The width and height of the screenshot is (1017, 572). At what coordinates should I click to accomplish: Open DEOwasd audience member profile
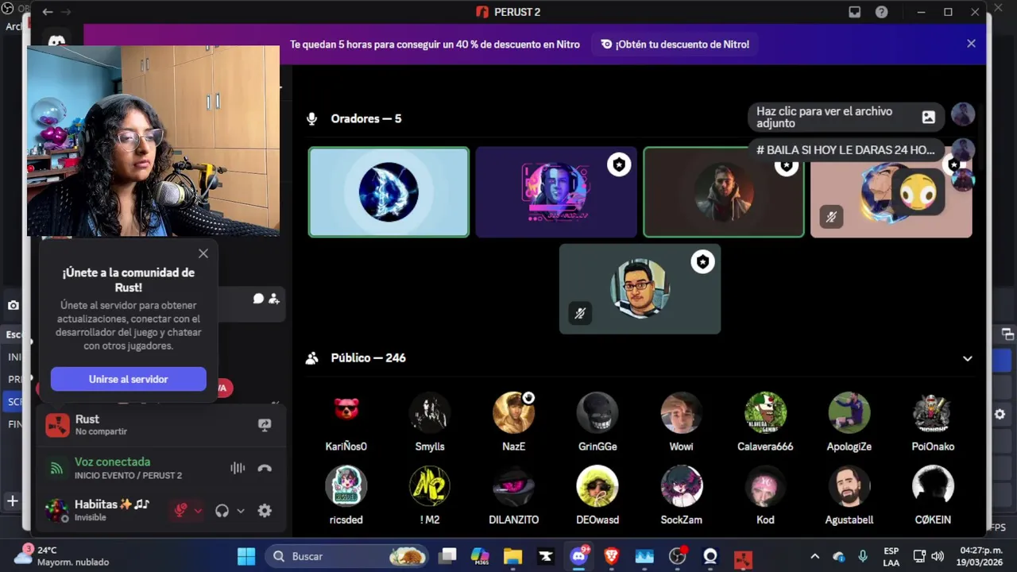(597, 496)
